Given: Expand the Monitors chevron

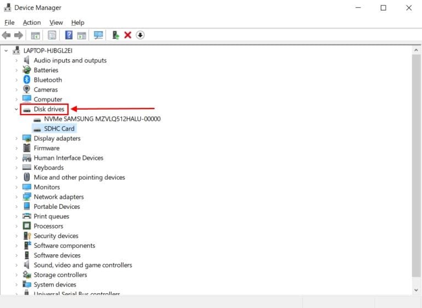Looking at the screenshot, I should (16, 187).
